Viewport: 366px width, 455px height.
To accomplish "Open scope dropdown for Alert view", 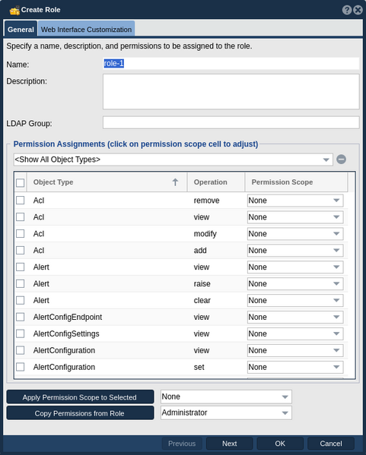I will click(x=295, y=267).
